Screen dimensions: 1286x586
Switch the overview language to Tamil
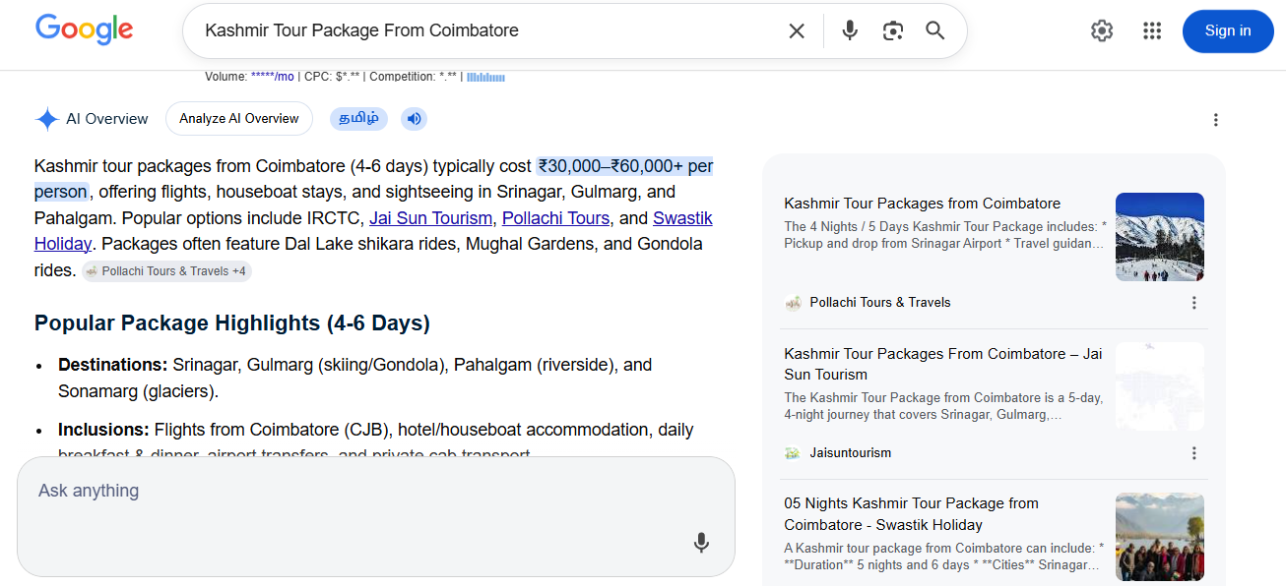pos(358,119)
